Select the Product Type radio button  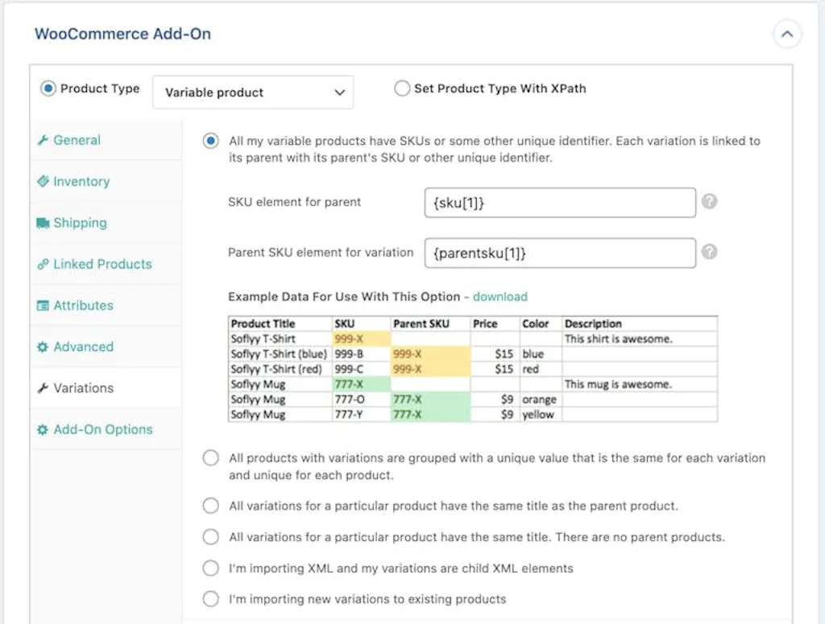click(x=48, y=89)
